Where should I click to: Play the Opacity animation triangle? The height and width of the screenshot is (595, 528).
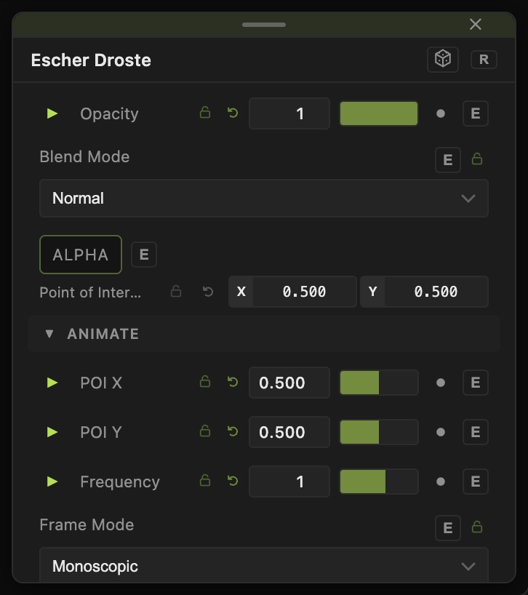pos(52,113)
